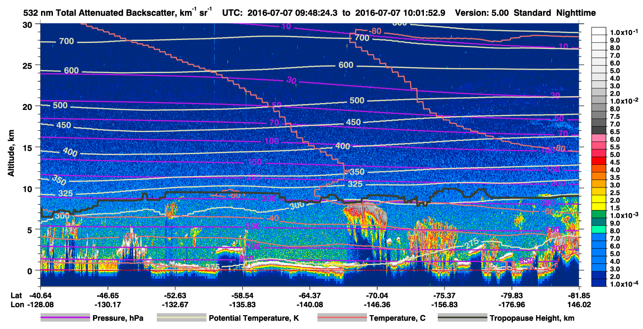Click longitude value -135.83
This screenshot has height=329, width=643.
[242, 304]
